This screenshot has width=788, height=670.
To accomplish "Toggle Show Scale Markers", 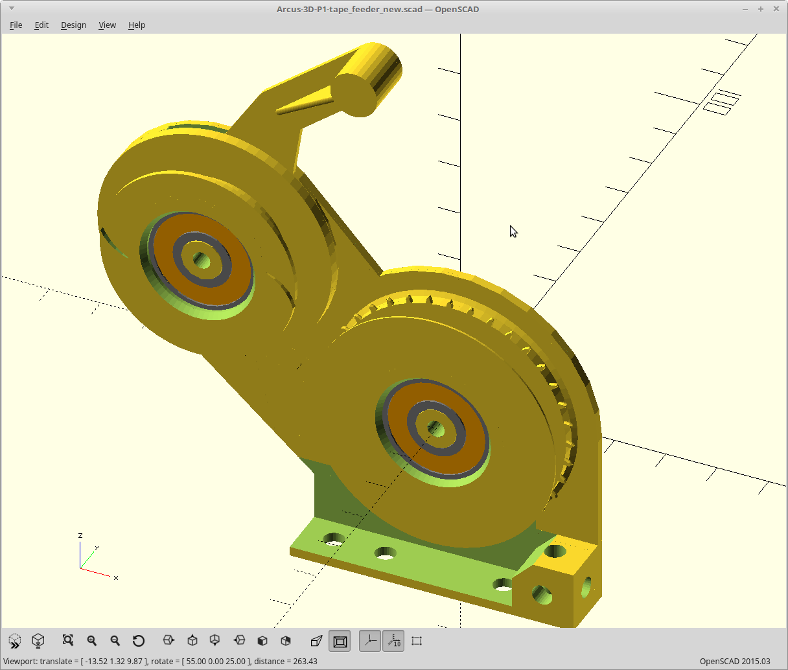I will pos(393,641).
